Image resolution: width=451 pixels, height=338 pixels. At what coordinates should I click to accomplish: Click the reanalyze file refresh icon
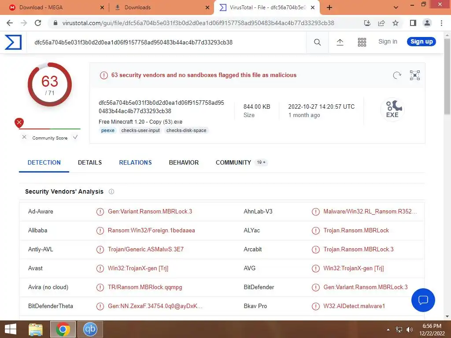tap(397, 75)
